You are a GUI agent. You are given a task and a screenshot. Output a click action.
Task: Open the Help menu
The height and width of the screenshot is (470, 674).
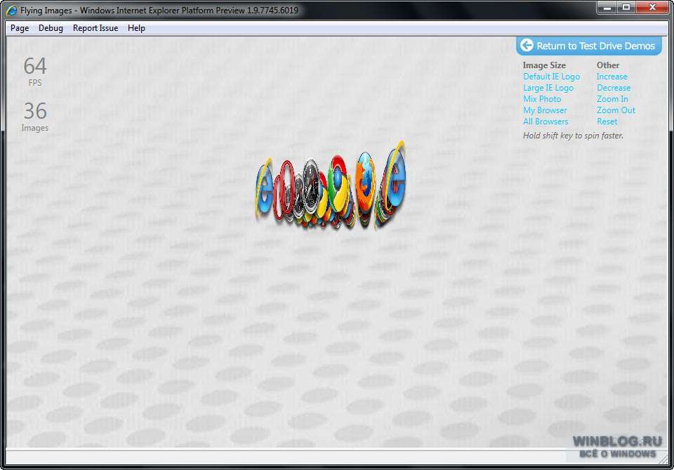tap(136, 28)
